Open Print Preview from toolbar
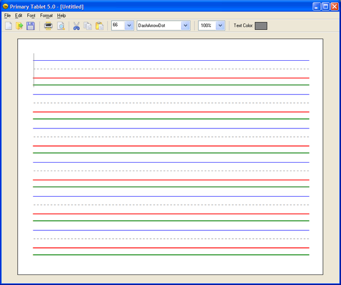This screenshot has height=285, width=341. tap(61, 26)
